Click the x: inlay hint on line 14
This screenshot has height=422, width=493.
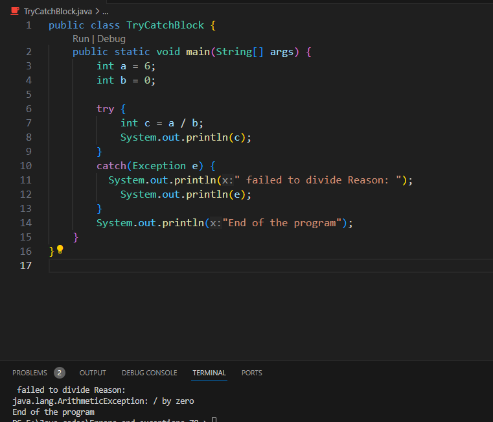click(216, 223)
